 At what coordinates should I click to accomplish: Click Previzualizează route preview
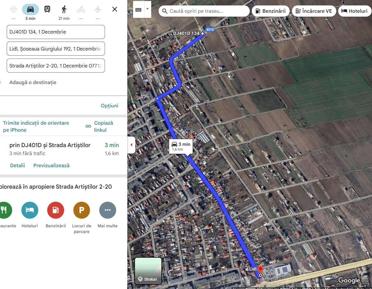tap(51, 165)
